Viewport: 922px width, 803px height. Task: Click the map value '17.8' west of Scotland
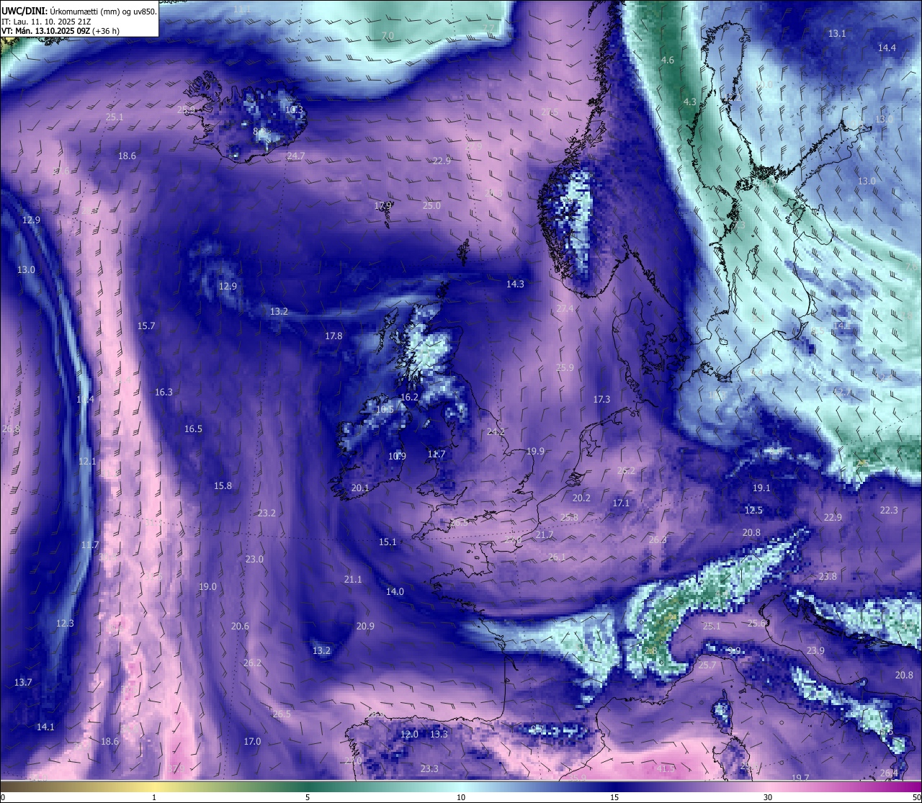334,336
